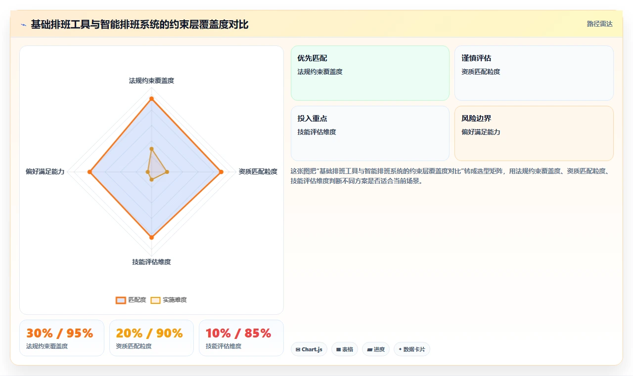The height and width of the screenshot is (376, 633).
Task: Open the 风险边界 card
Action: point(534,133)
